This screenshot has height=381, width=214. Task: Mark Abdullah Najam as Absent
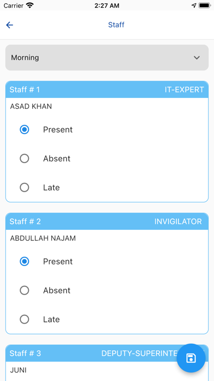(x=25, y=290)
